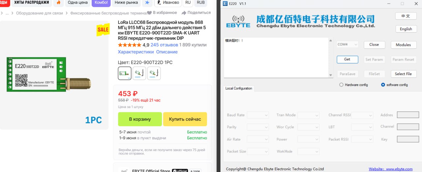Click the blue star icon chip

point(147,2)
